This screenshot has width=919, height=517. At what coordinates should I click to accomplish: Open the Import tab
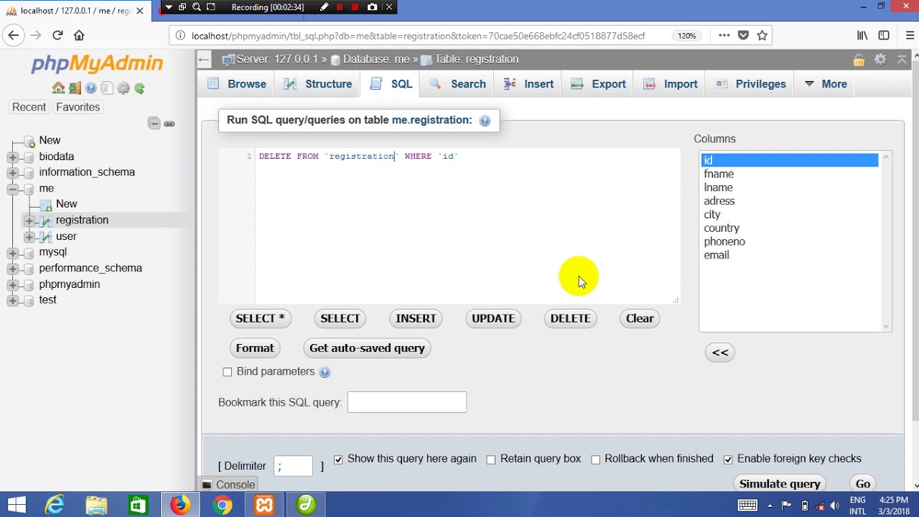tap(671, 84)
